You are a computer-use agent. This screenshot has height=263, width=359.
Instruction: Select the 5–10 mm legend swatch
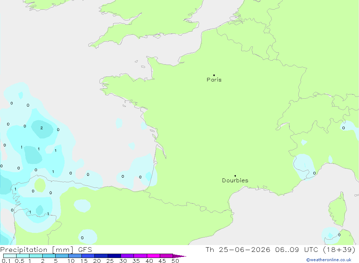(62, 256)
